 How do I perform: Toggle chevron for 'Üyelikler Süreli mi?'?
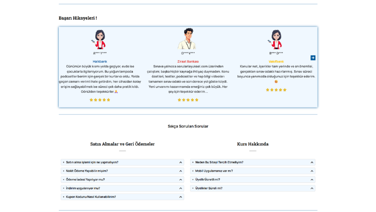coord(312,188)
